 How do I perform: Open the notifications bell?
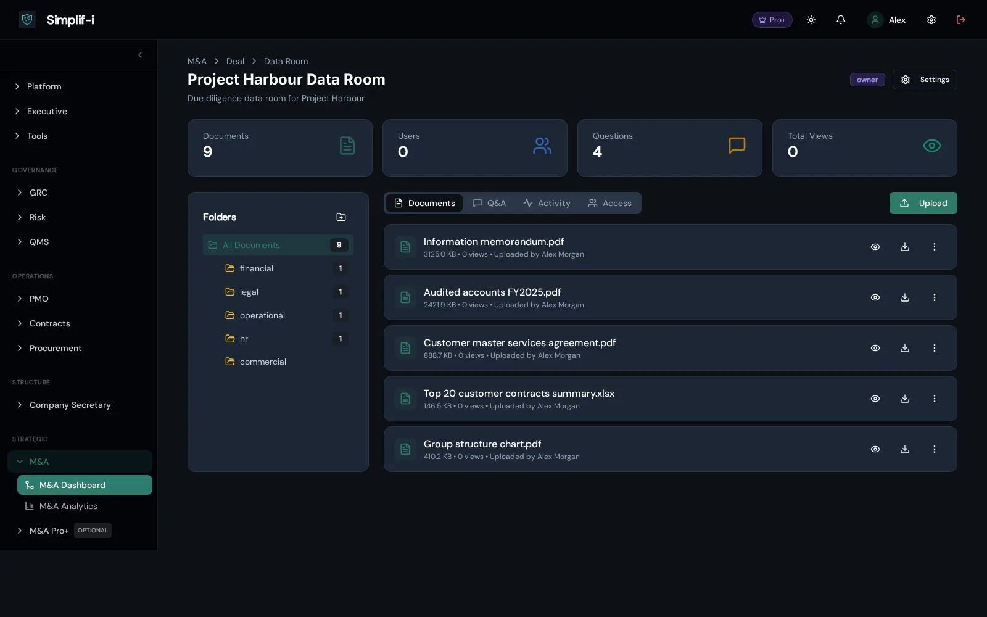click(x=841, y=20)
